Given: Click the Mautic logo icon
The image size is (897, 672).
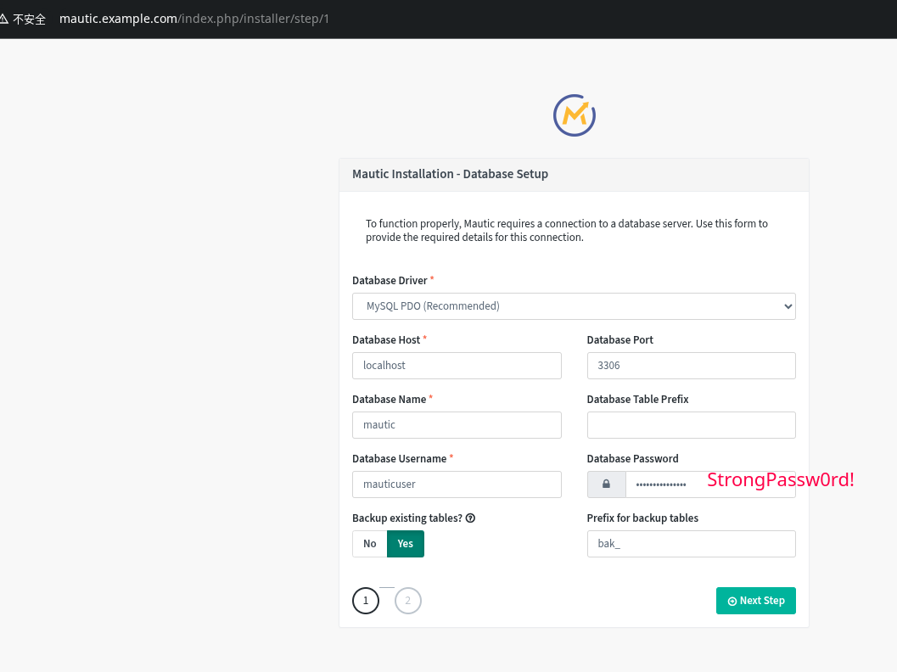Looking at the screenshot, I should (x=575, y=115).
